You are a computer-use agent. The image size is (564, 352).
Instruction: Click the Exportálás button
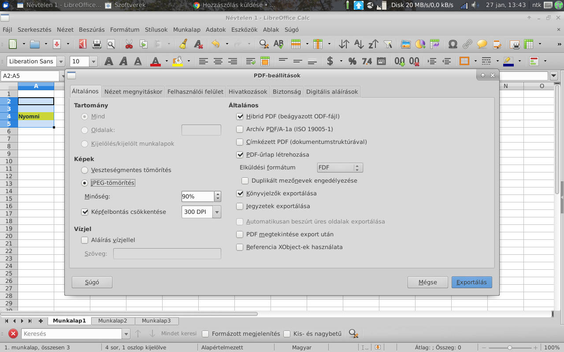(471, 282)
